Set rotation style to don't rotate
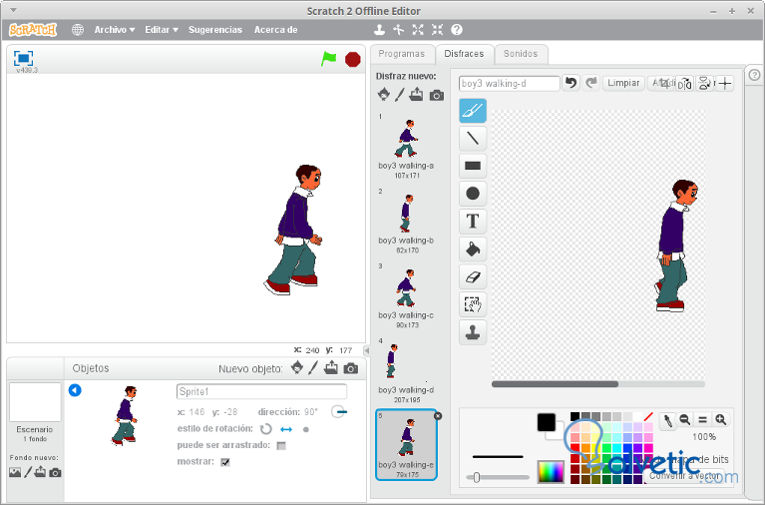The image size is (765, 505). coord(306,430)
